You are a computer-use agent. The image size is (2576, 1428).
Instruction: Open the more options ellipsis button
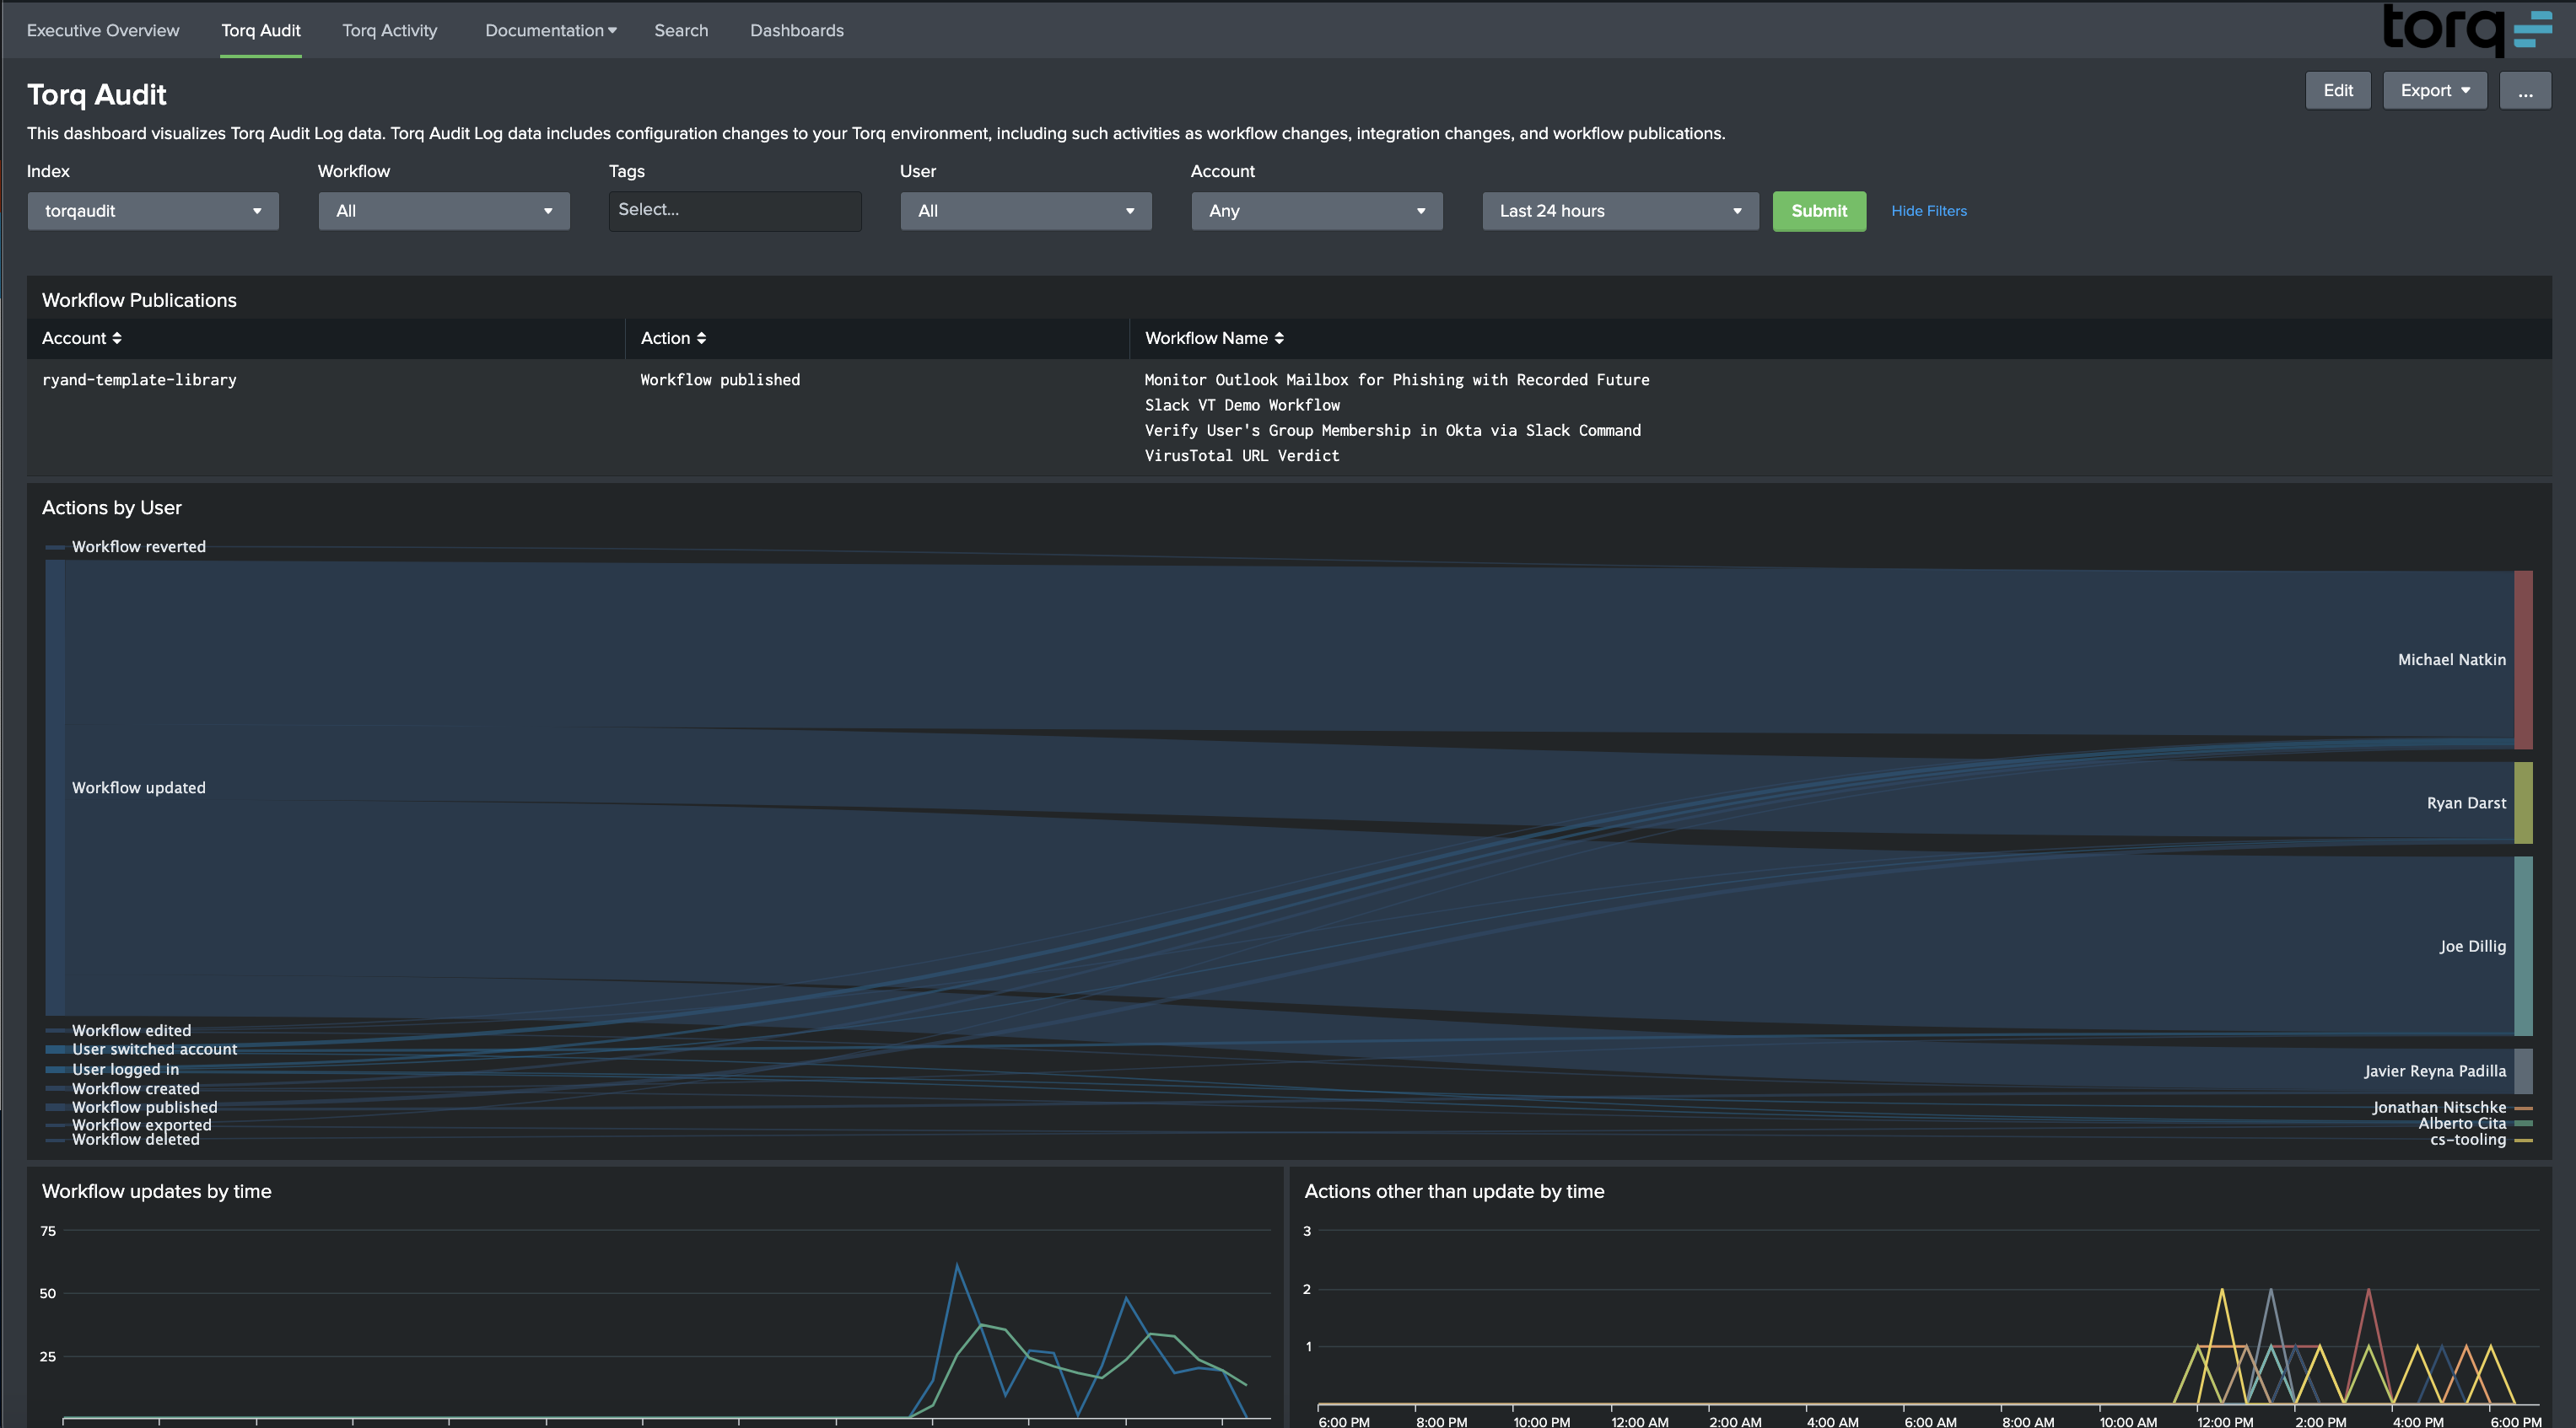[2525, 90]
